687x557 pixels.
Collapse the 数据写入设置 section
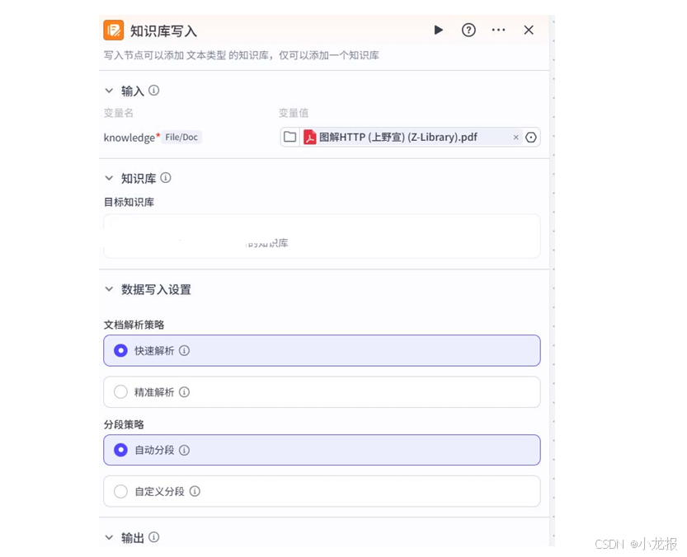[x=108, y=289]
